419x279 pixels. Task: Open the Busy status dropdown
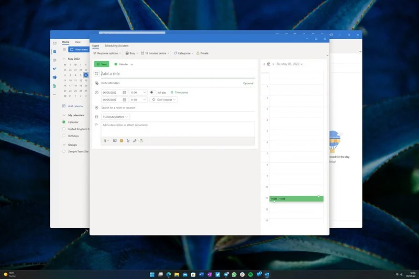(x=132, y=53)
